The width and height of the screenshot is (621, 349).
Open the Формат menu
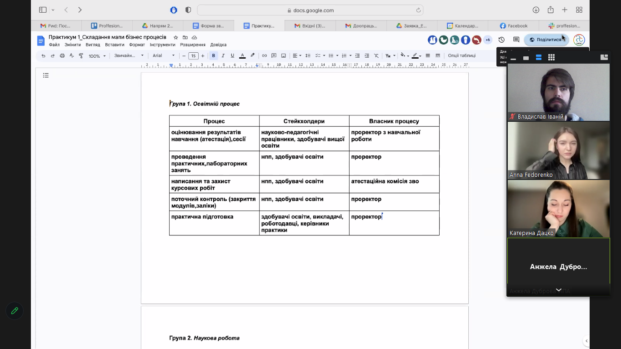pyautogui.click(x=137, y=45)
